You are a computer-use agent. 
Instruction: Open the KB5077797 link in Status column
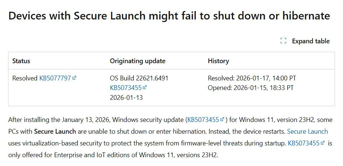pyautogui.click(x=55, y=78)
